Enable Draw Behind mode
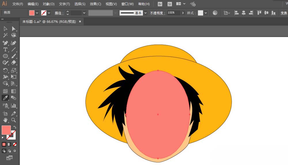 (x=10, y=151)
